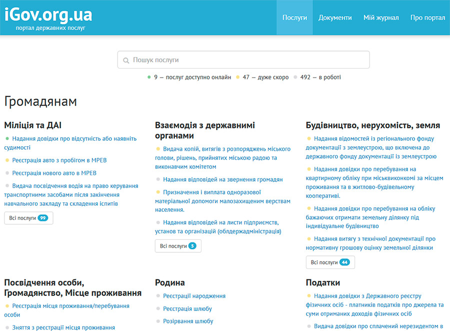Open Реєстрація авто з пробігом в МРЕВ

pos(59,160)
